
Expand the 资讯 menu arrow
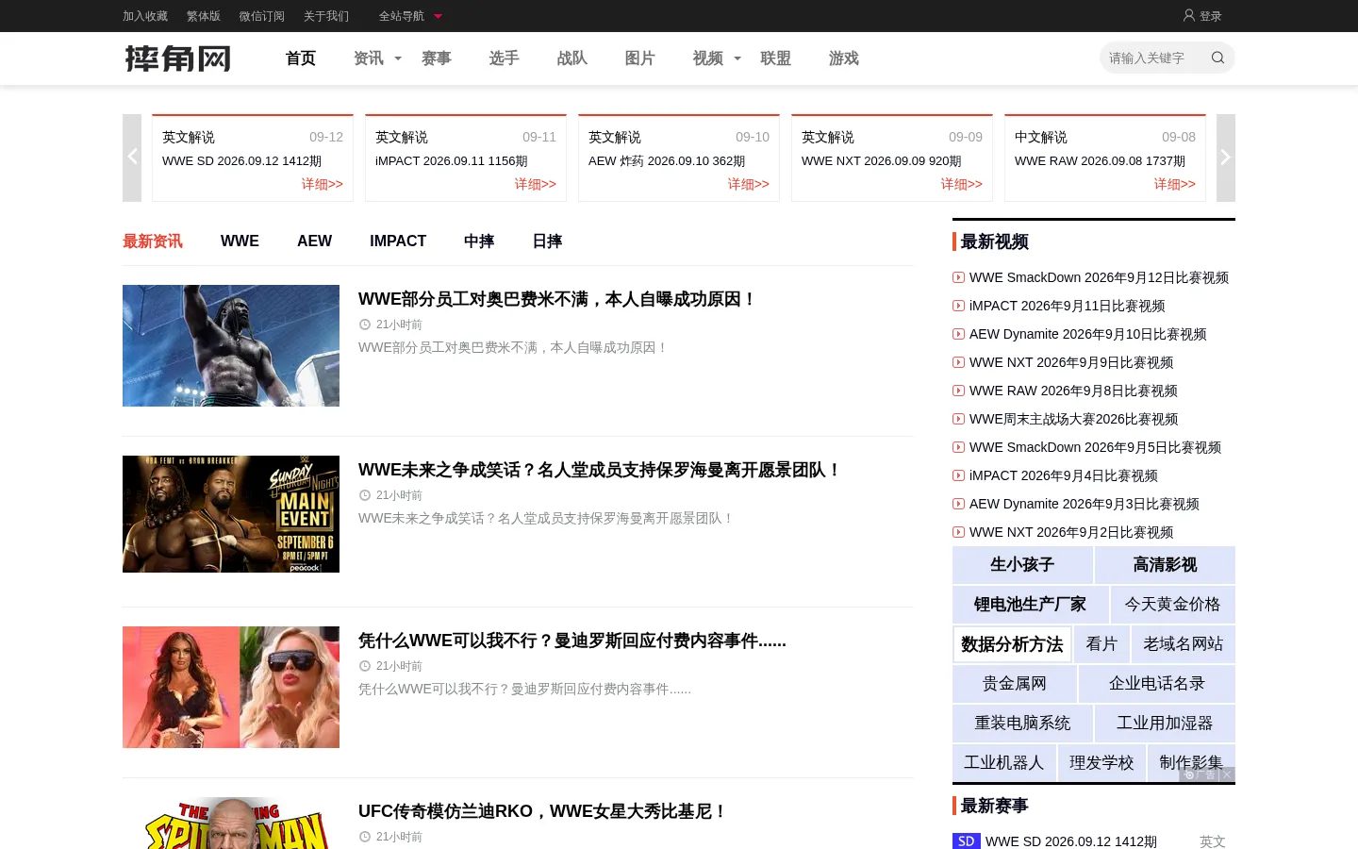coord(398,58)
